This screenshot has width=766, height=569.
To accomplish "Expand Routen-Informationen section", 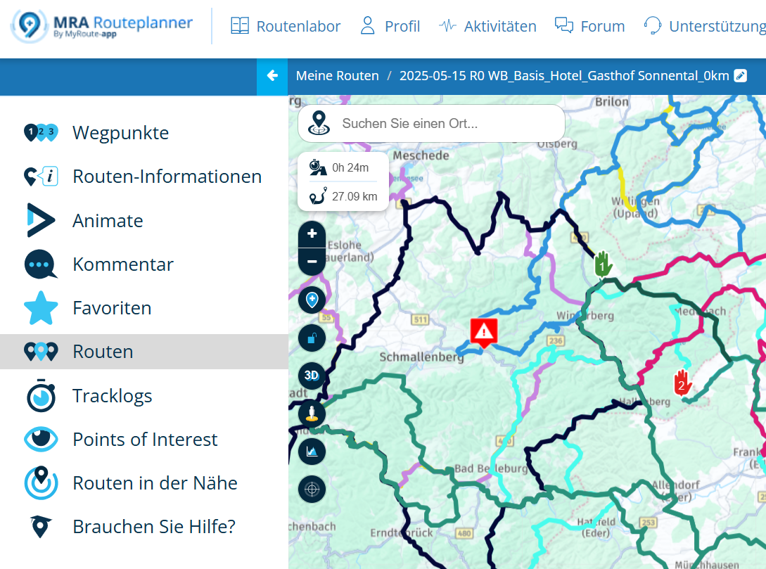I will click(x=167, y=177).
